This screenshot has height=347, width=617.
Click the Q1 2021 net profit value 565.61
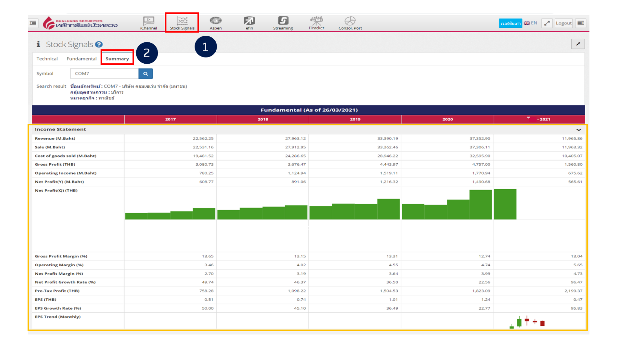[575, 182]
